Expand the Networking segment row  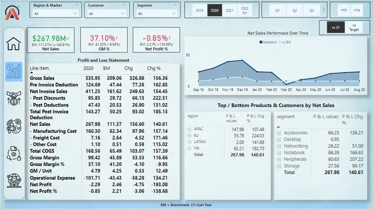click(279, 147)
